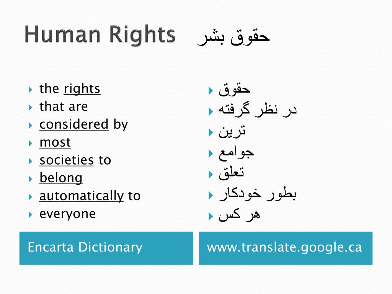Click the Persian title حقوق بشر
The image size is (392, 294).
pyautogui.click(x=234, y=37)
